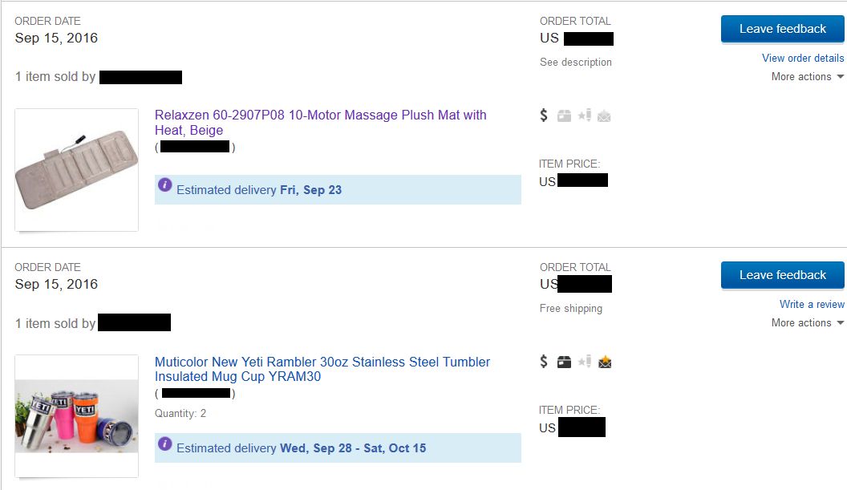This screenshot has width=847, height=490.
Task: Click info icon beside Sep 28 - Oct 15 delivery
Action: (x=165, y=443)
